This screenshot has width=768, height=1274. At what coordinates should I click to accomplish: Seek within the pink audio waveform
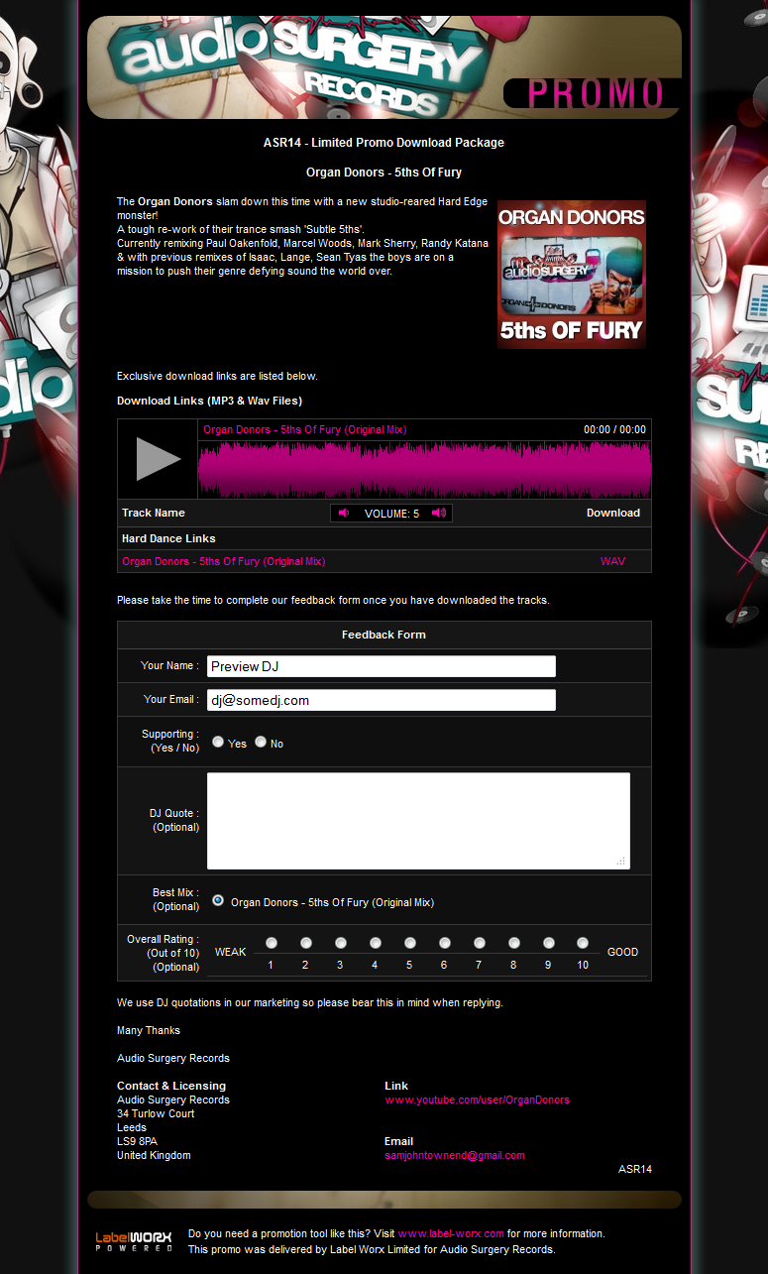424,469
